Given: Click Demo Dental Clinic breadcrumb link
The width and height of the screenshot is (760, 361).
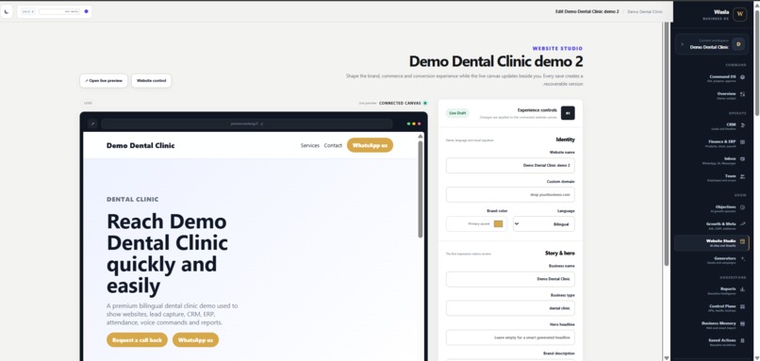Looking at the screenshot, I should point(645,11).
